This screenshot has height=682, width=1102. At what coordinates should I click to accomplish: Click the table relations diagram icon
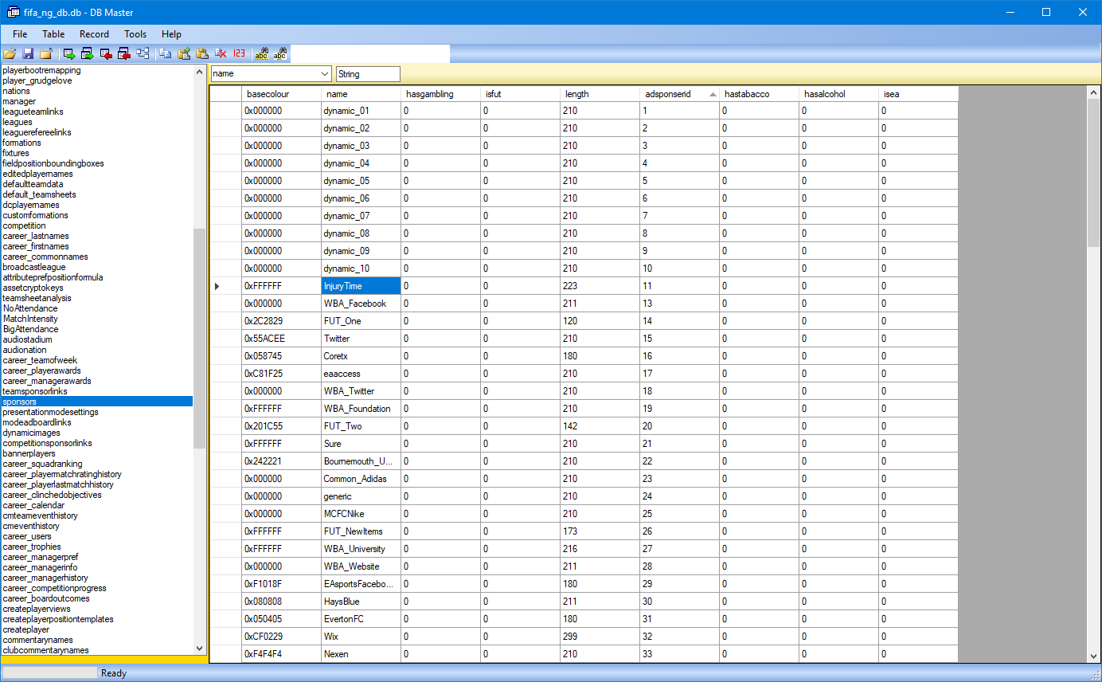143,54
